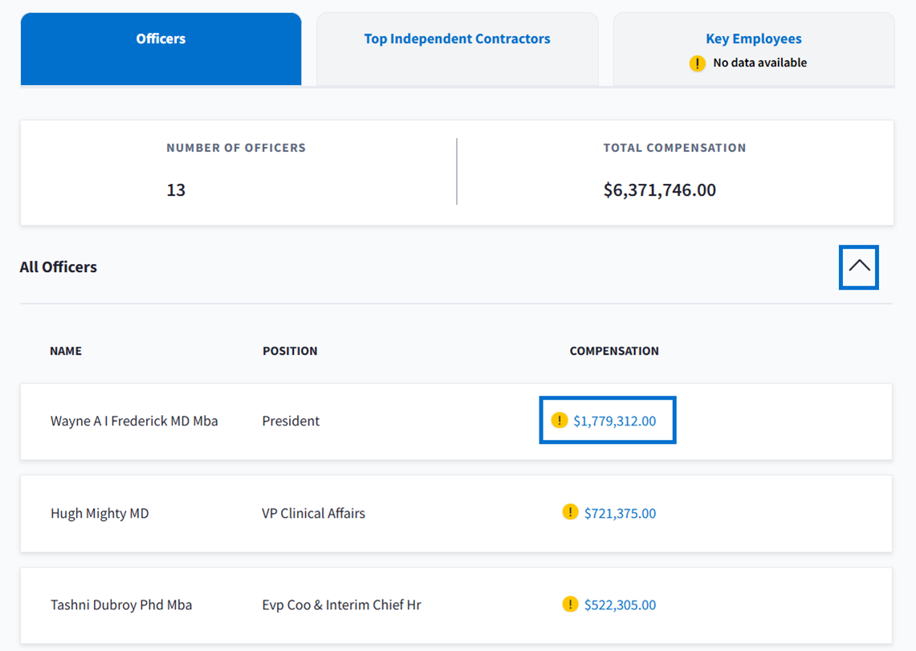Click warning icon next to $1,779,312.00
916x651 pixels.
pyautogui.click(x=560, y=420)
